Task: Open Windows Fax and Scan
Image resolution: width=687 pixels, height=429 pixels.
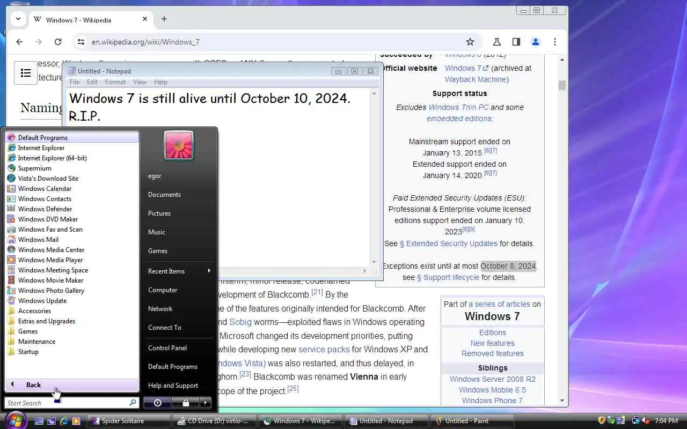Action: [72, 230]
